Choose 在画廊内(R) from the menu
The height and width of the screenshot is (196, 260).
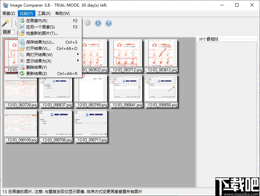point(50,21)
